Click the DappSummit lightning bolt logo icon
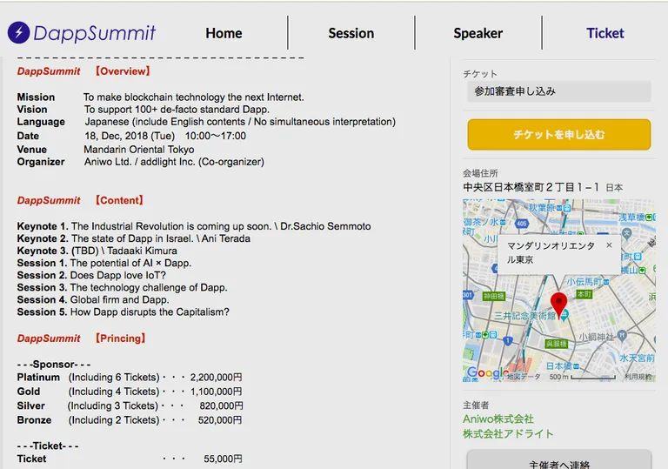Viewport: 668px width, 469px height. pyautogui.click(x=19, y=32)
